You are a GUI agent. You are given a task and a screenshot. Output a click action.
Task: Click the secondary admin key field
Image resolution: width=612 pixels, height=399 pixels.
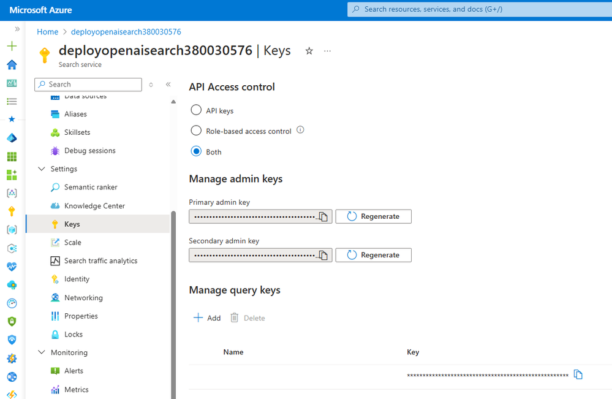tap(260, 255)
